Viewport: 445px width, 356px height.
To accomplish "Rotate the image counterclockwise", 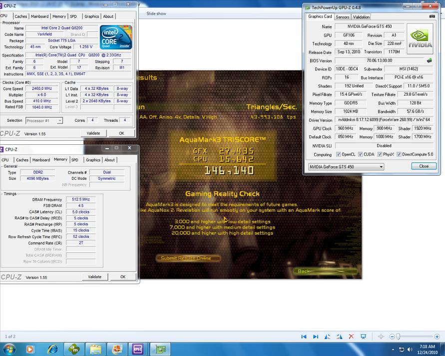I will [327, 337].
